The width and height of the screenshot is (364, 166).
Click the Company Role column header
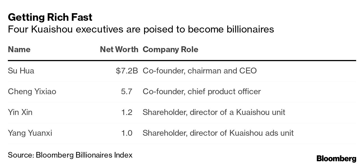coord(170,50)
